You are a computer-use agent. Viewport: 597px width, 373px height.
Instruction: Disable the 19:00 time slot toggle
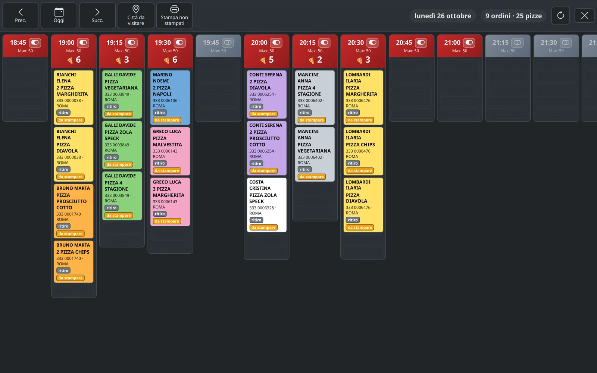click(83, 43)
